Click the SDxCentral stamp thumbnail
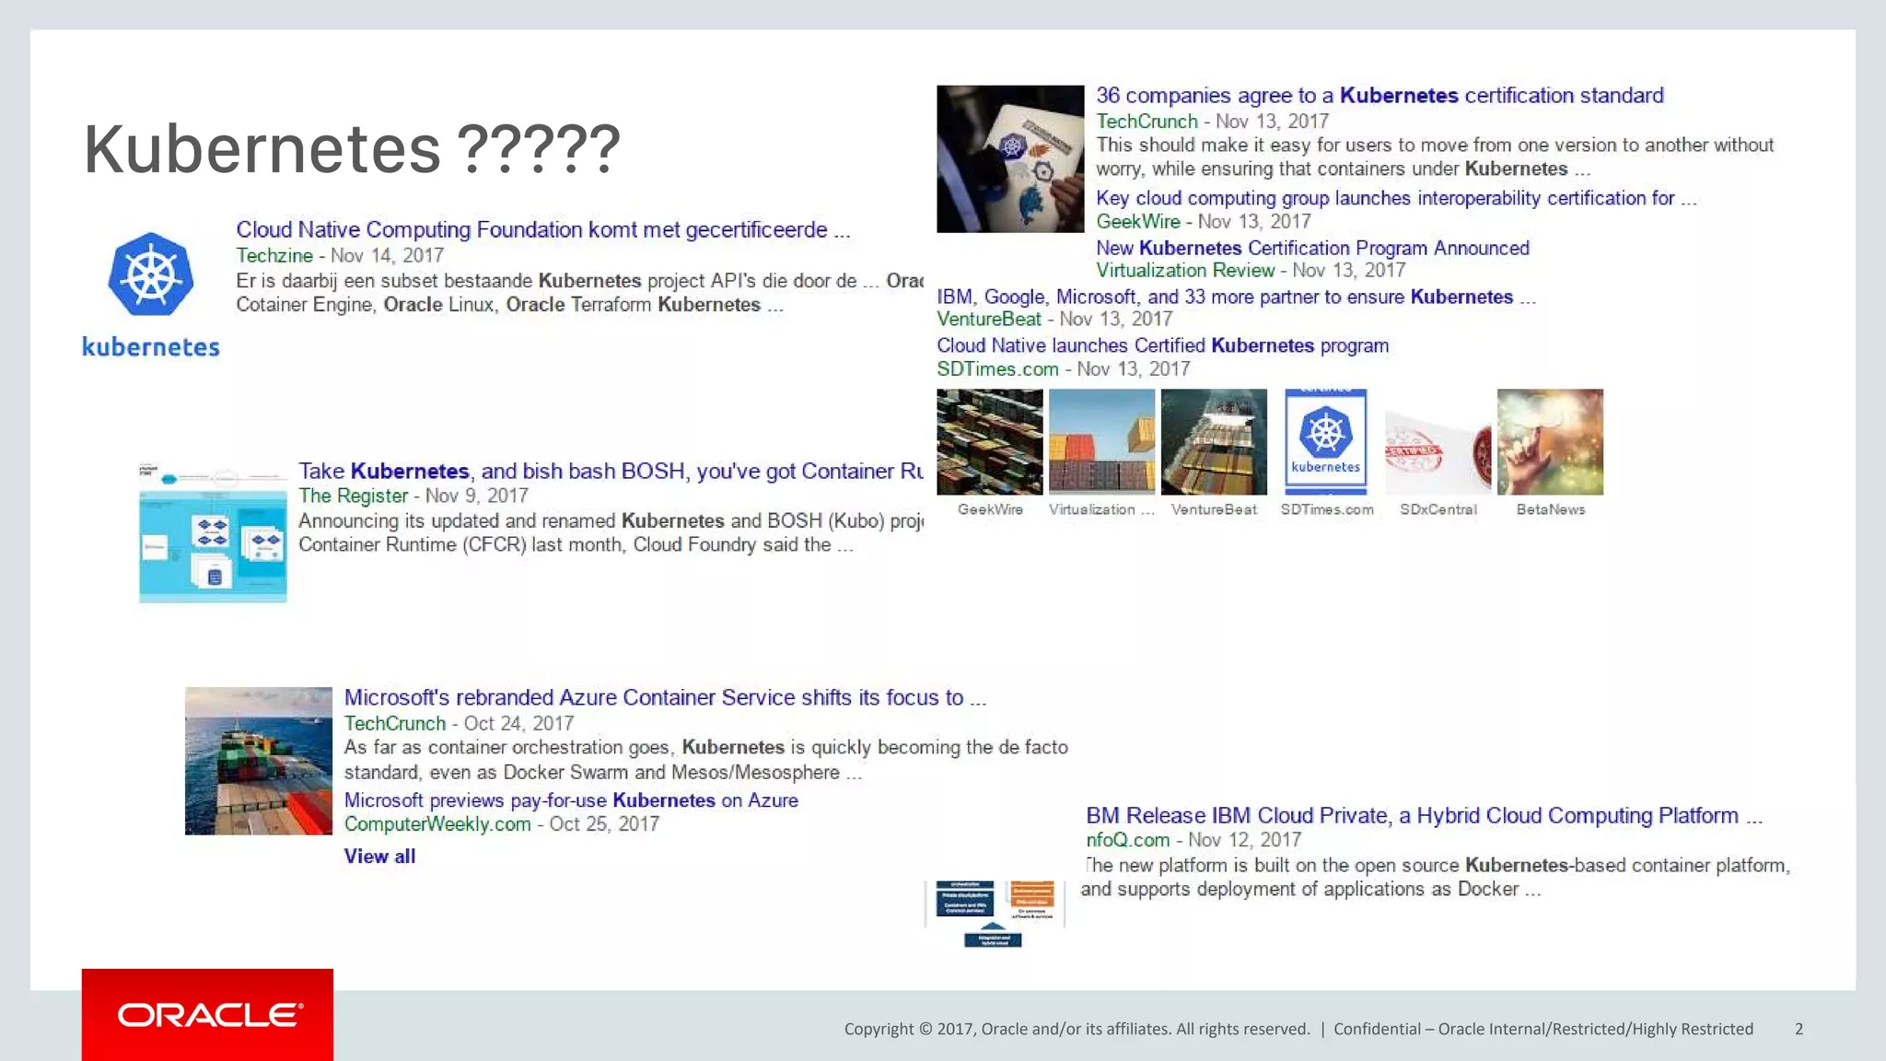The width and height of the screenshot is (1886, 1061). click(1438, 442)
